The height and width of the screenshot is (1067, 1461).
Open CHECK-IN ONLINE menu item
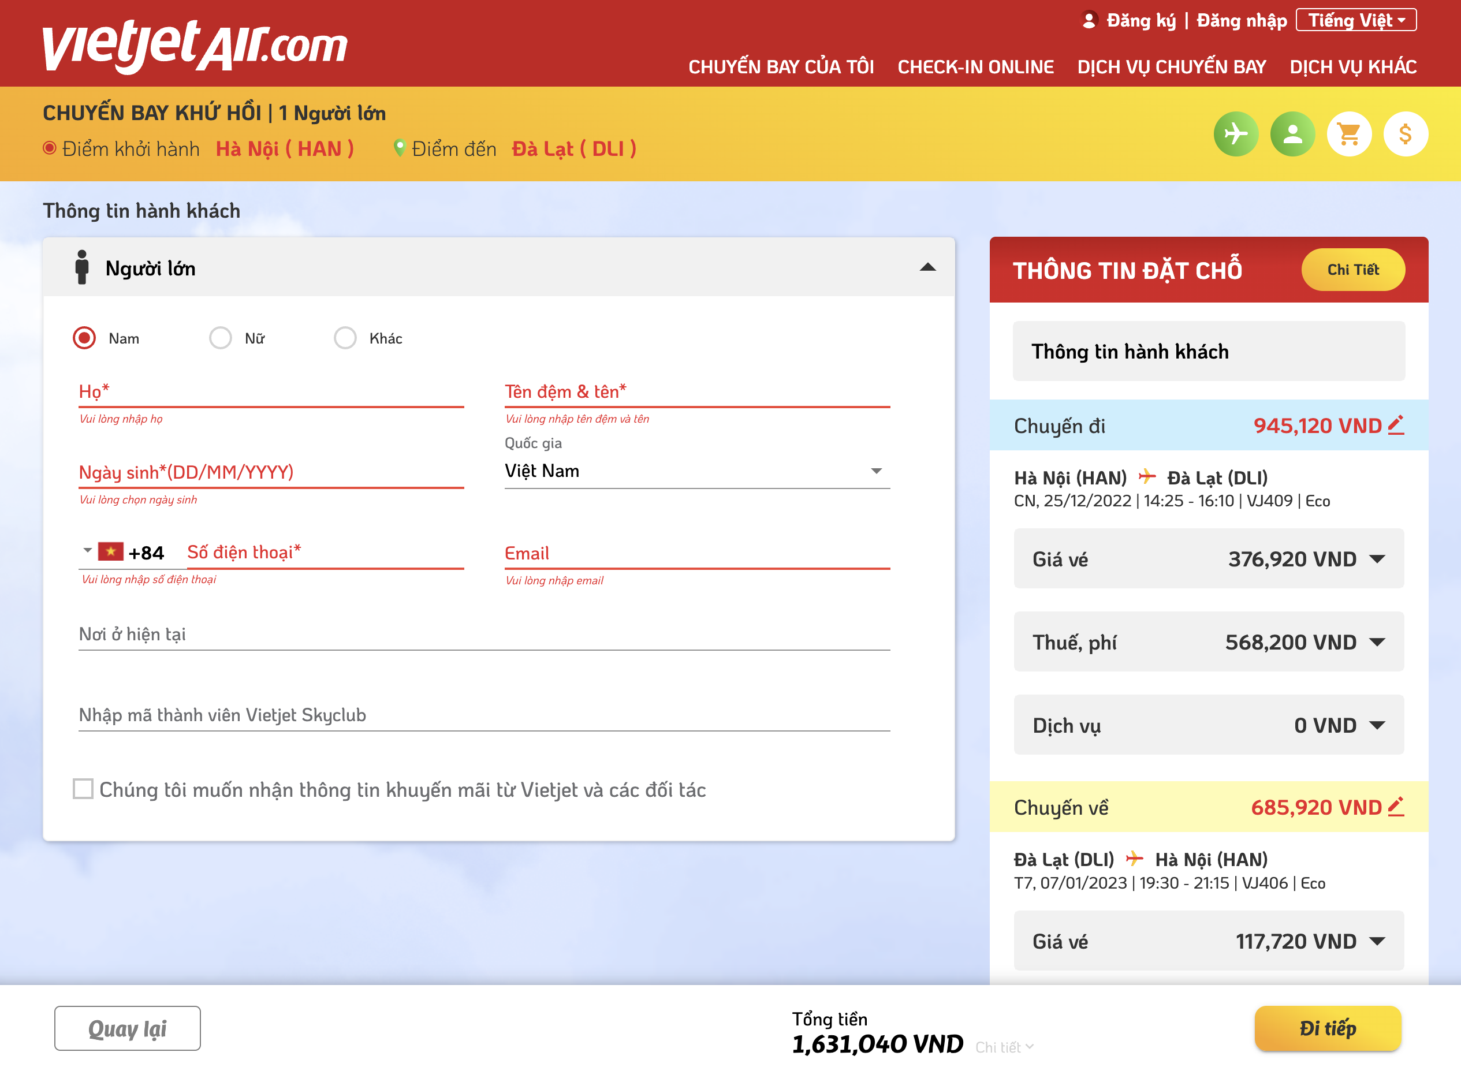tap(975, 67)
